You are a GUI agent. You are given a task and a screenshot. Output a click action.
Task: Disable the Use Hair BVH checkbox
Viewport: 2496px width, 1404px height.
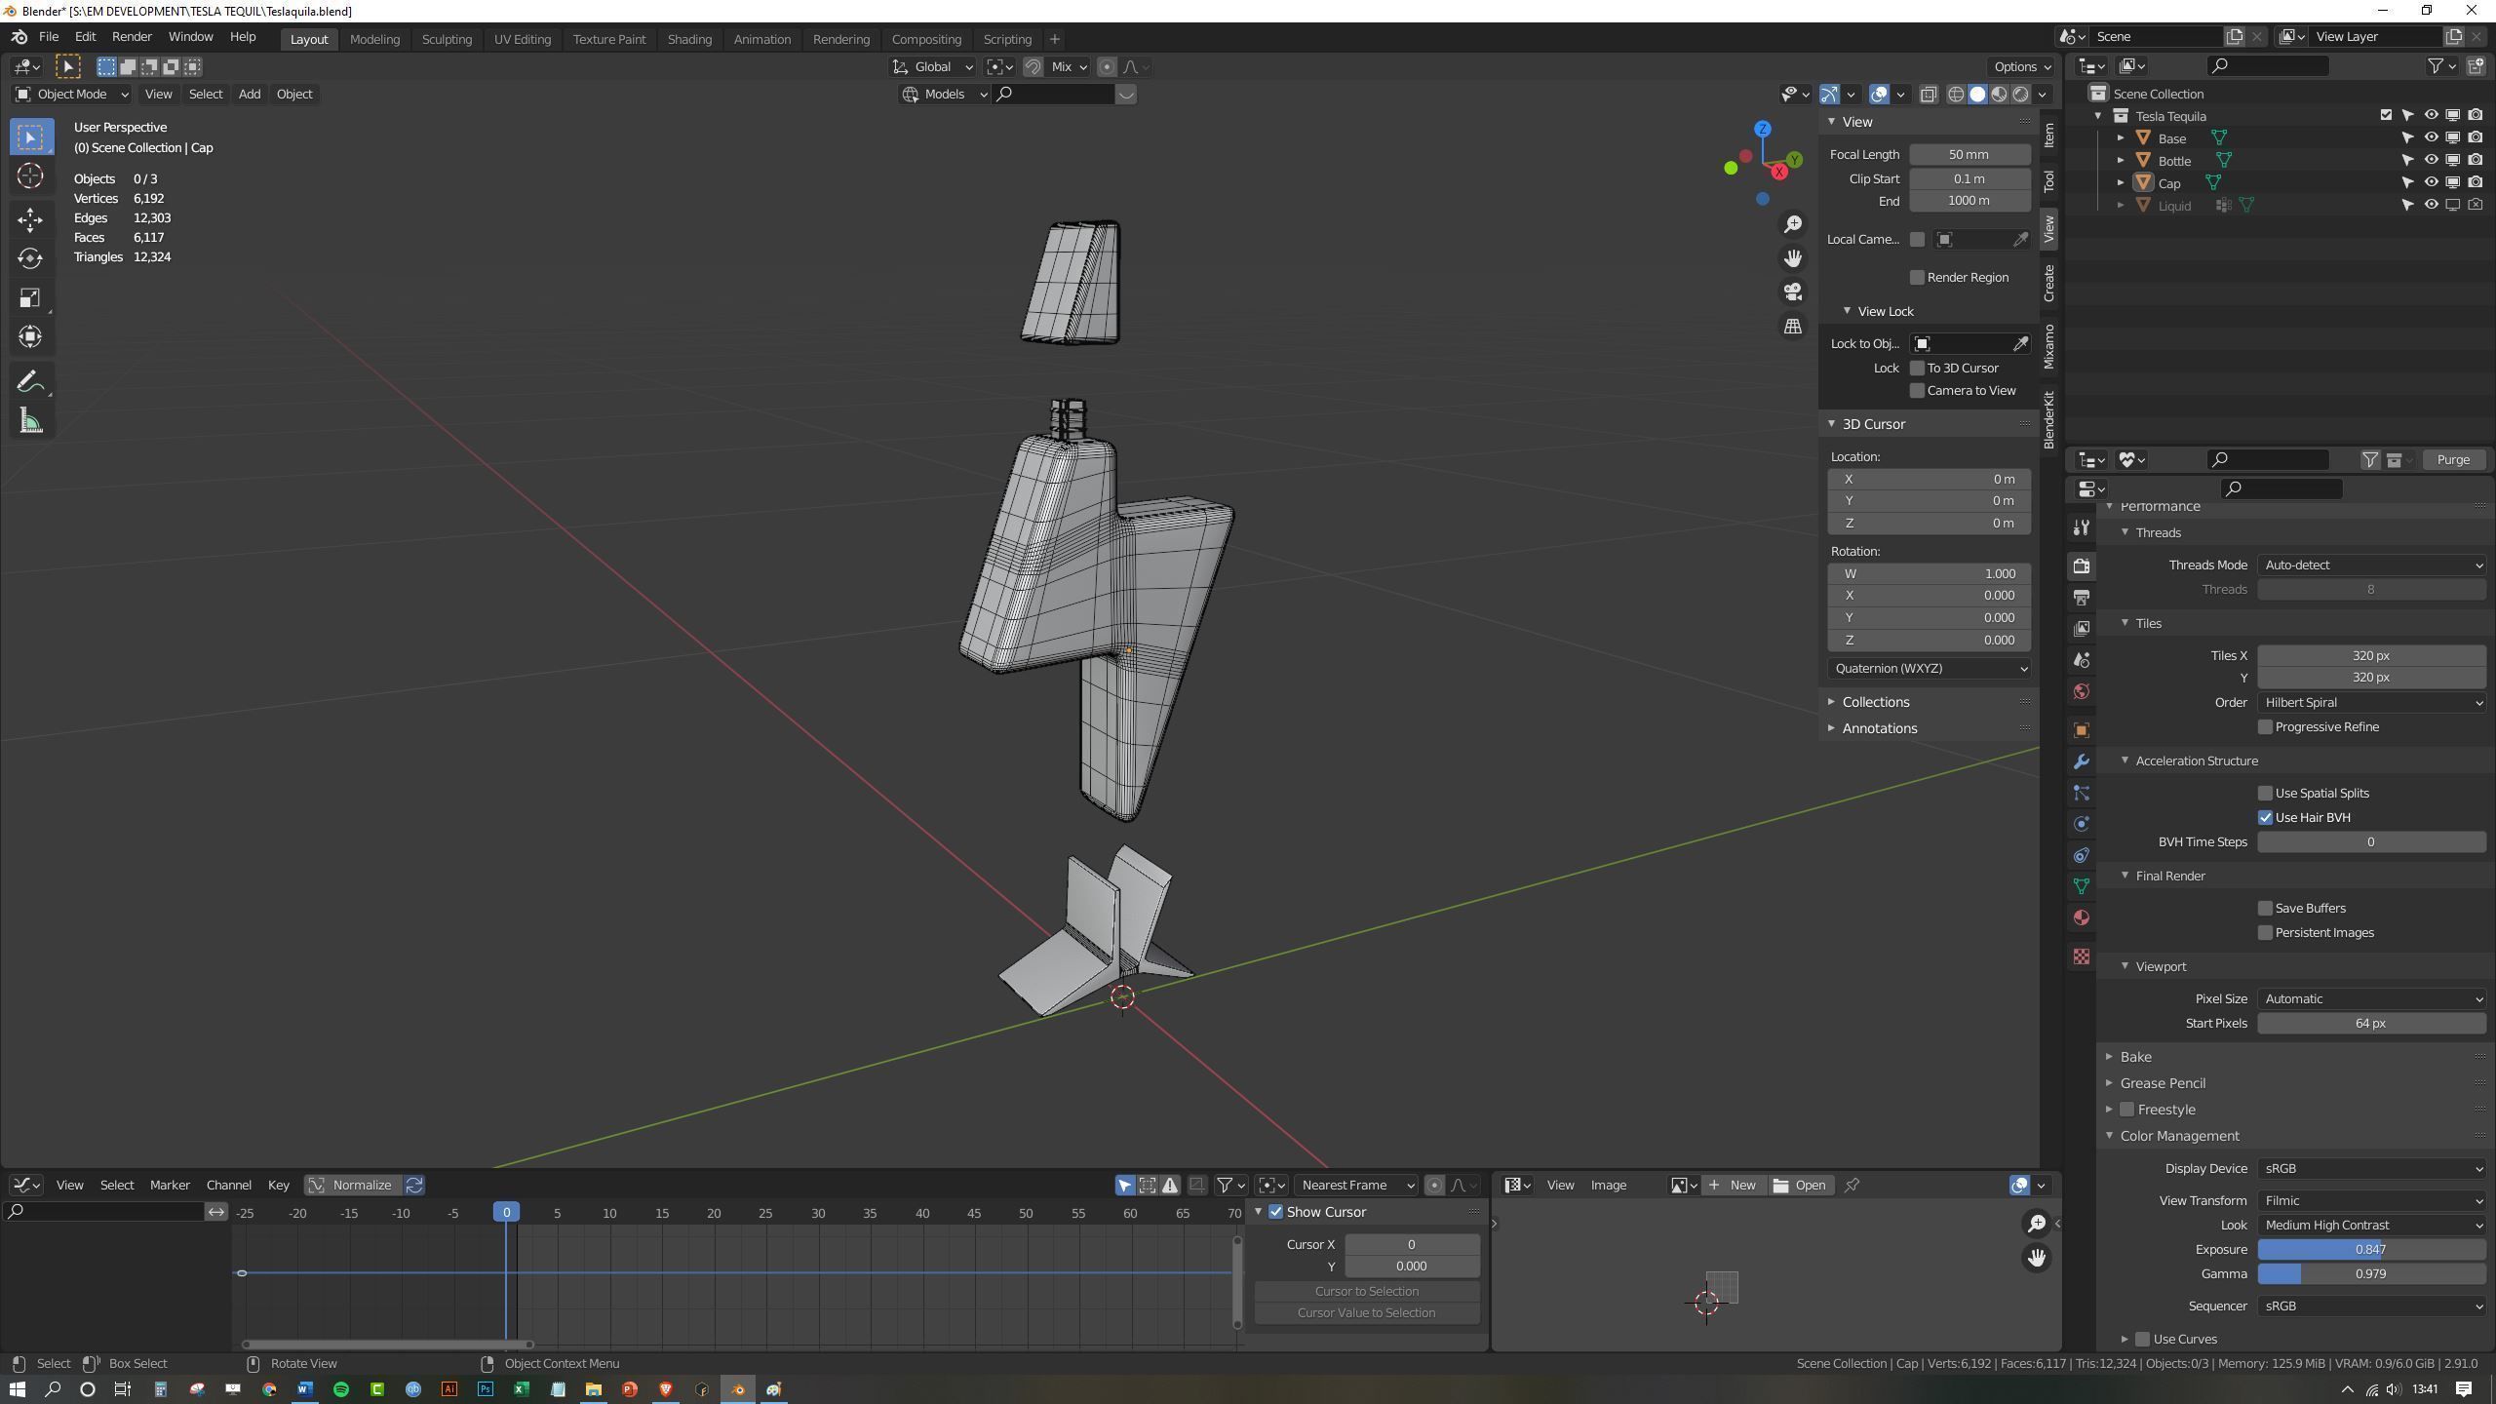tap(2265, 818)
